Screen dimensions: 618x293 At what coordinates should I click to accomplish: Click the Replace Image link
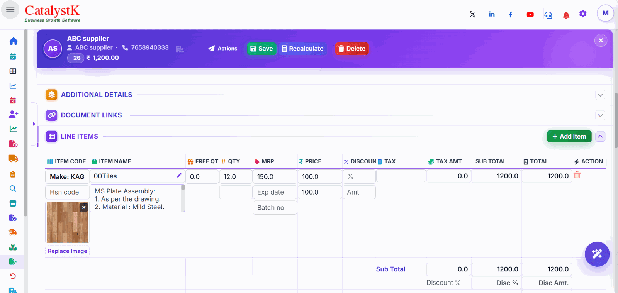coord(68,251)
